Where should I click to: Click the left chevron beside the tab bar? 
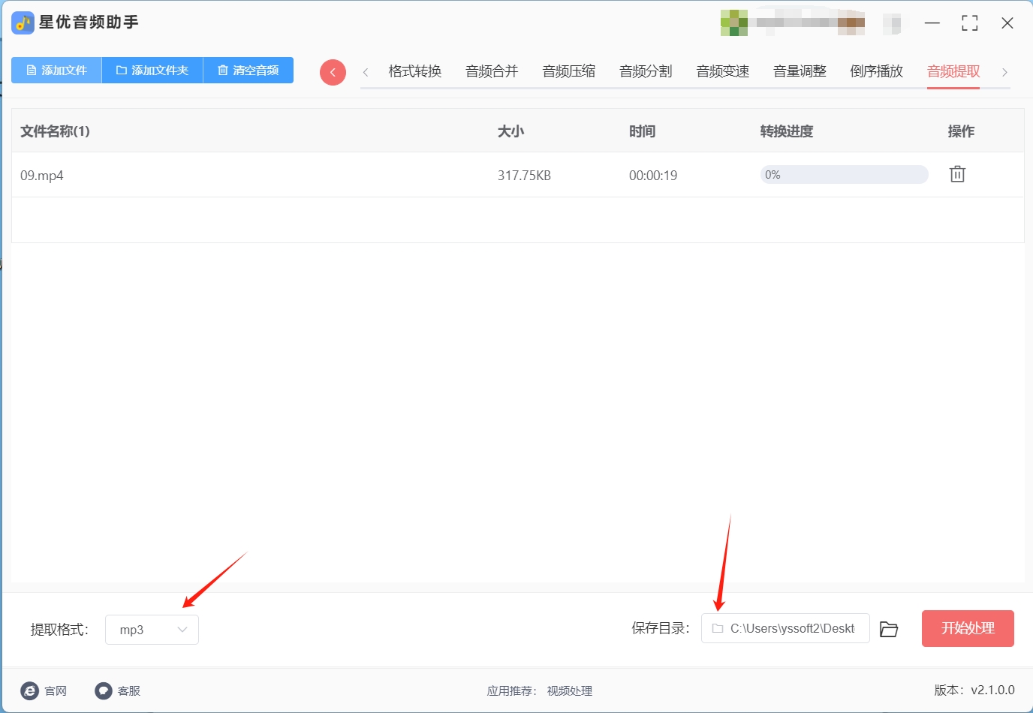[x=366, y=72]
